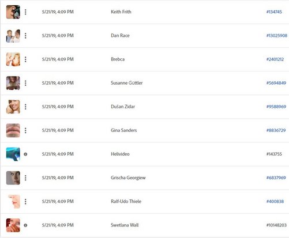Select the blue Helivideo thumbnail
Viewport: 289px width, 238px height.
coord(13,154)
